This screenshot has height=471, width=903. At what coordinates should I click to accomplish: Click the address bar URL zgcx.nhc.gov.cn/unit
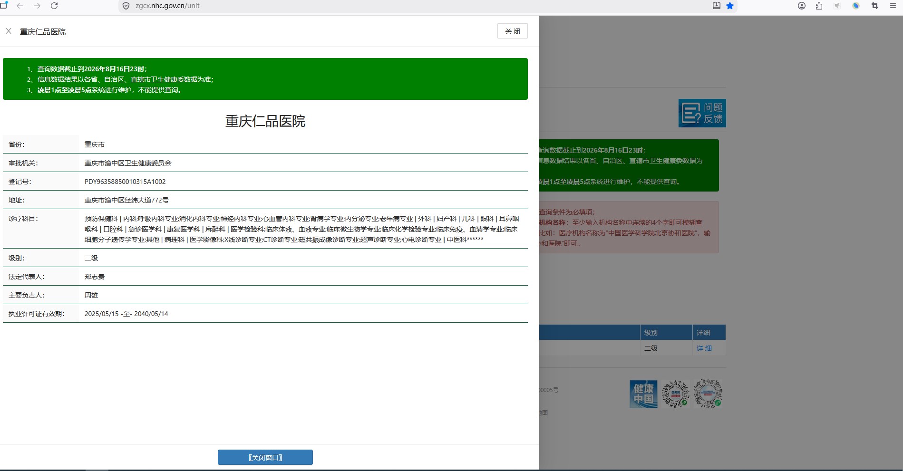(x=167, y=6)
